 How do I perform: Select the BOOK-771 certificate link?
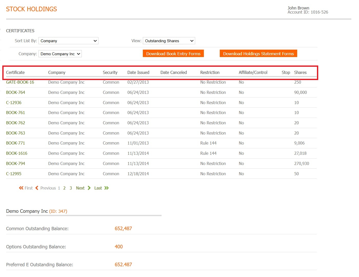[16, 143]
